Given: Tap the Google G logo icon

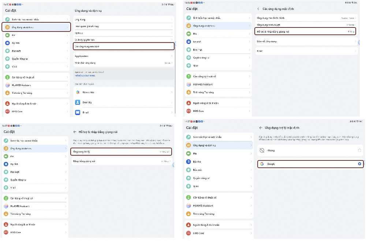Looking at the screenshot, I should click(262, 164).
